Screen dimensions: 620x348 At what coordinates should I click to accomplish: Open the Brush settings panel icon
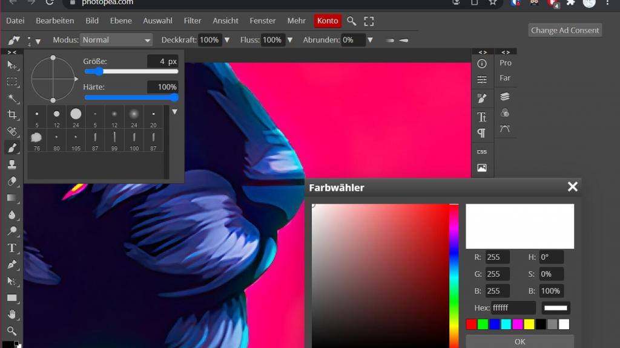click(x=481, y=98)
